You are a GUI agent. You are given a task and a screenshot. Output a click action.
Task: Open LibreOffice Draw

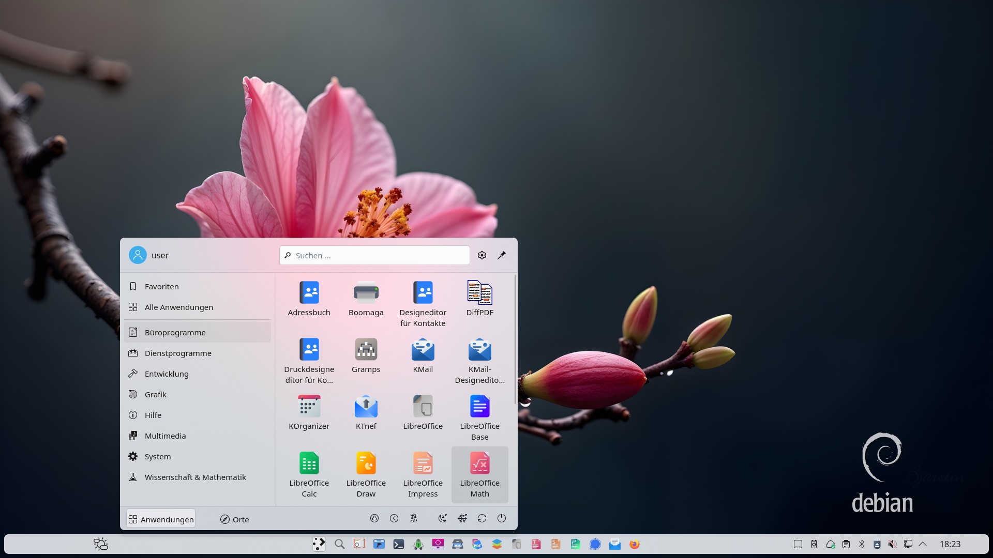click(366, 475)
